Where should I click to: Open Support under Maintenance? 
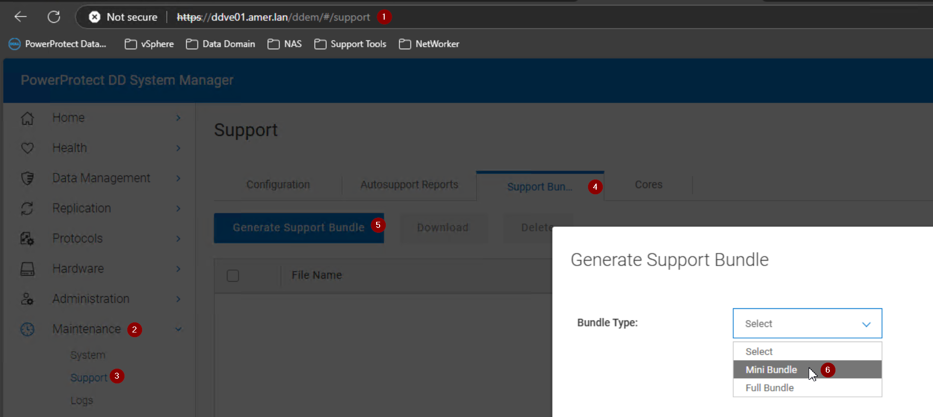click(89, 378)
